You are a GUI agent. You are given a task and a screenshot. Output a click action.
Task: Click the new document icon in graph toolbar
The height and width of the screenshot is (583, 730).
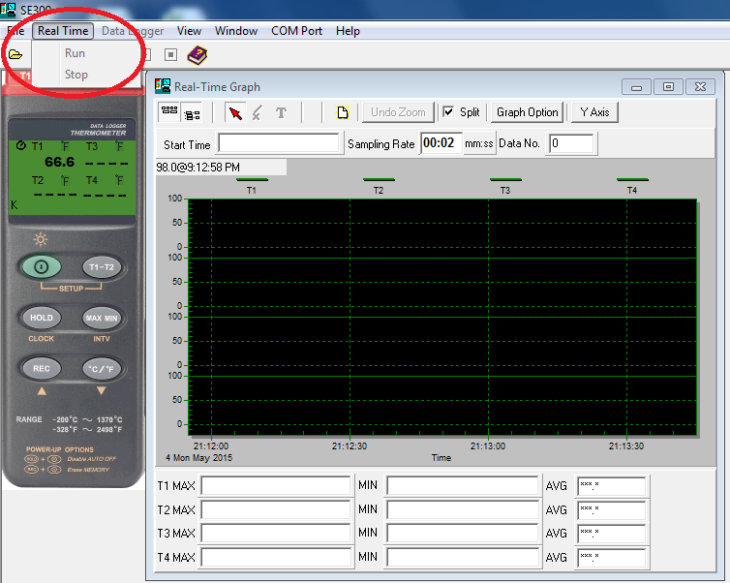[342, 112]
